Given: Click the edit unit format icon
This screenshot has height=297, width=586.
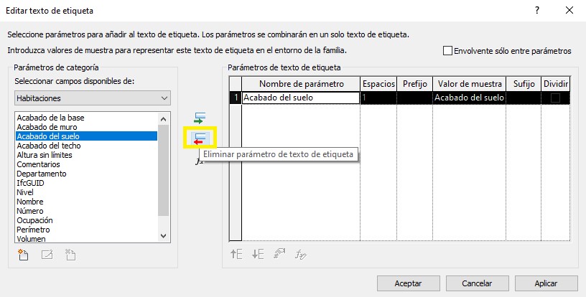Looking at the screenshot, I should 279,254.
